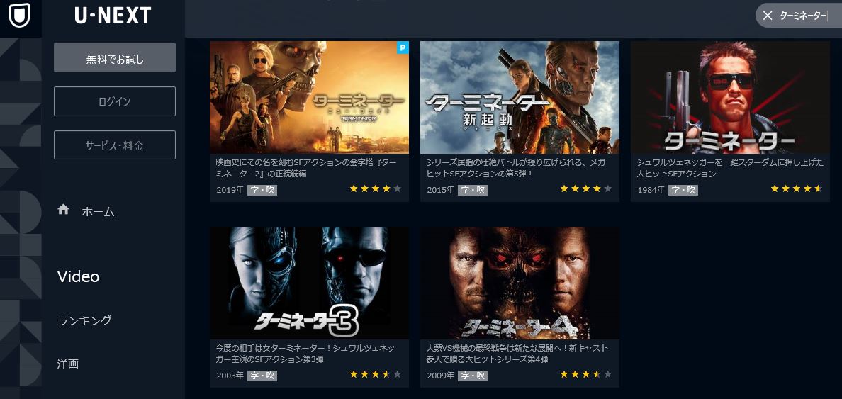The height and width of the screenshot is (399, 842).
Task: Click into the ターミネーター search field
Action: click(x=803, y=16)
